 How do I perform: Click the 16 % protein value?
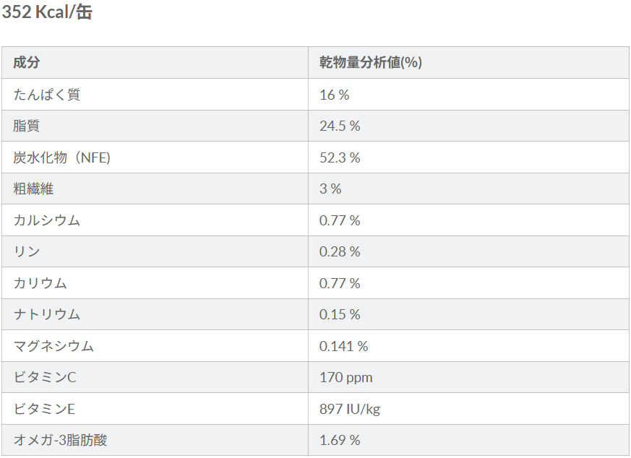pos(334,95)
